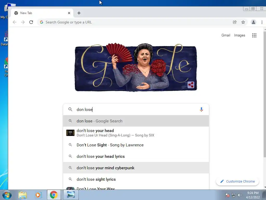Go back using the back arrow
Screen dimensions: 266x200
15,22
